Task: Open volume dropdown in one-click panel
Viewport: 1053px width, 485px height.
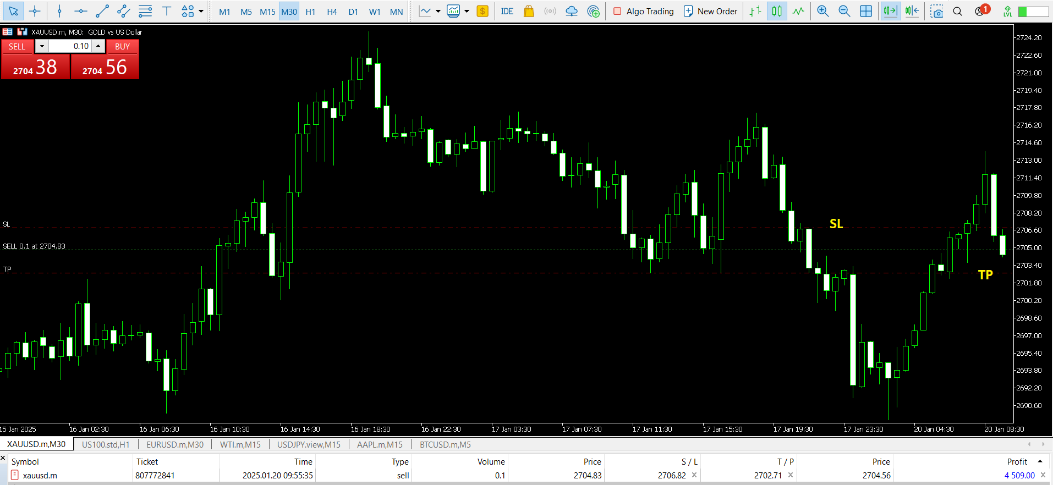Action: tap(42, 46)
